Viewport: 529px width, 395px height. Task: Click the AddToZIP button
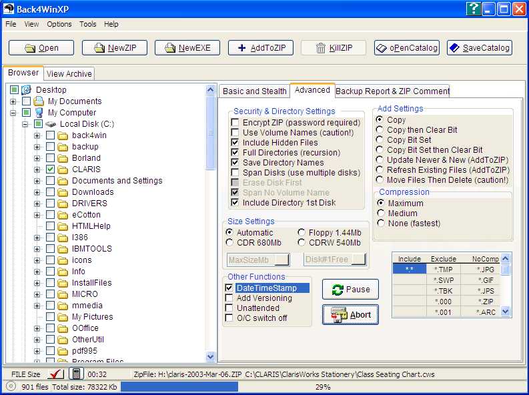pos(261,48)
